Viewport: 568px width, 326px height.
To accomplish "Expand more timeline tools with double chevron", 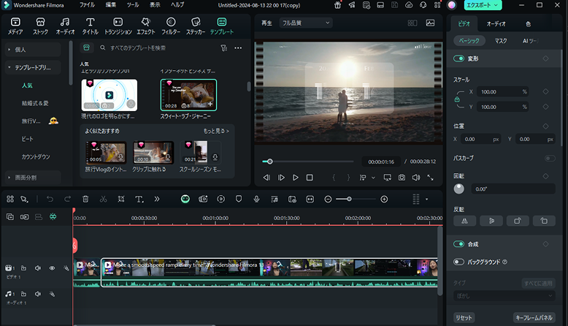I will (157, 199).
